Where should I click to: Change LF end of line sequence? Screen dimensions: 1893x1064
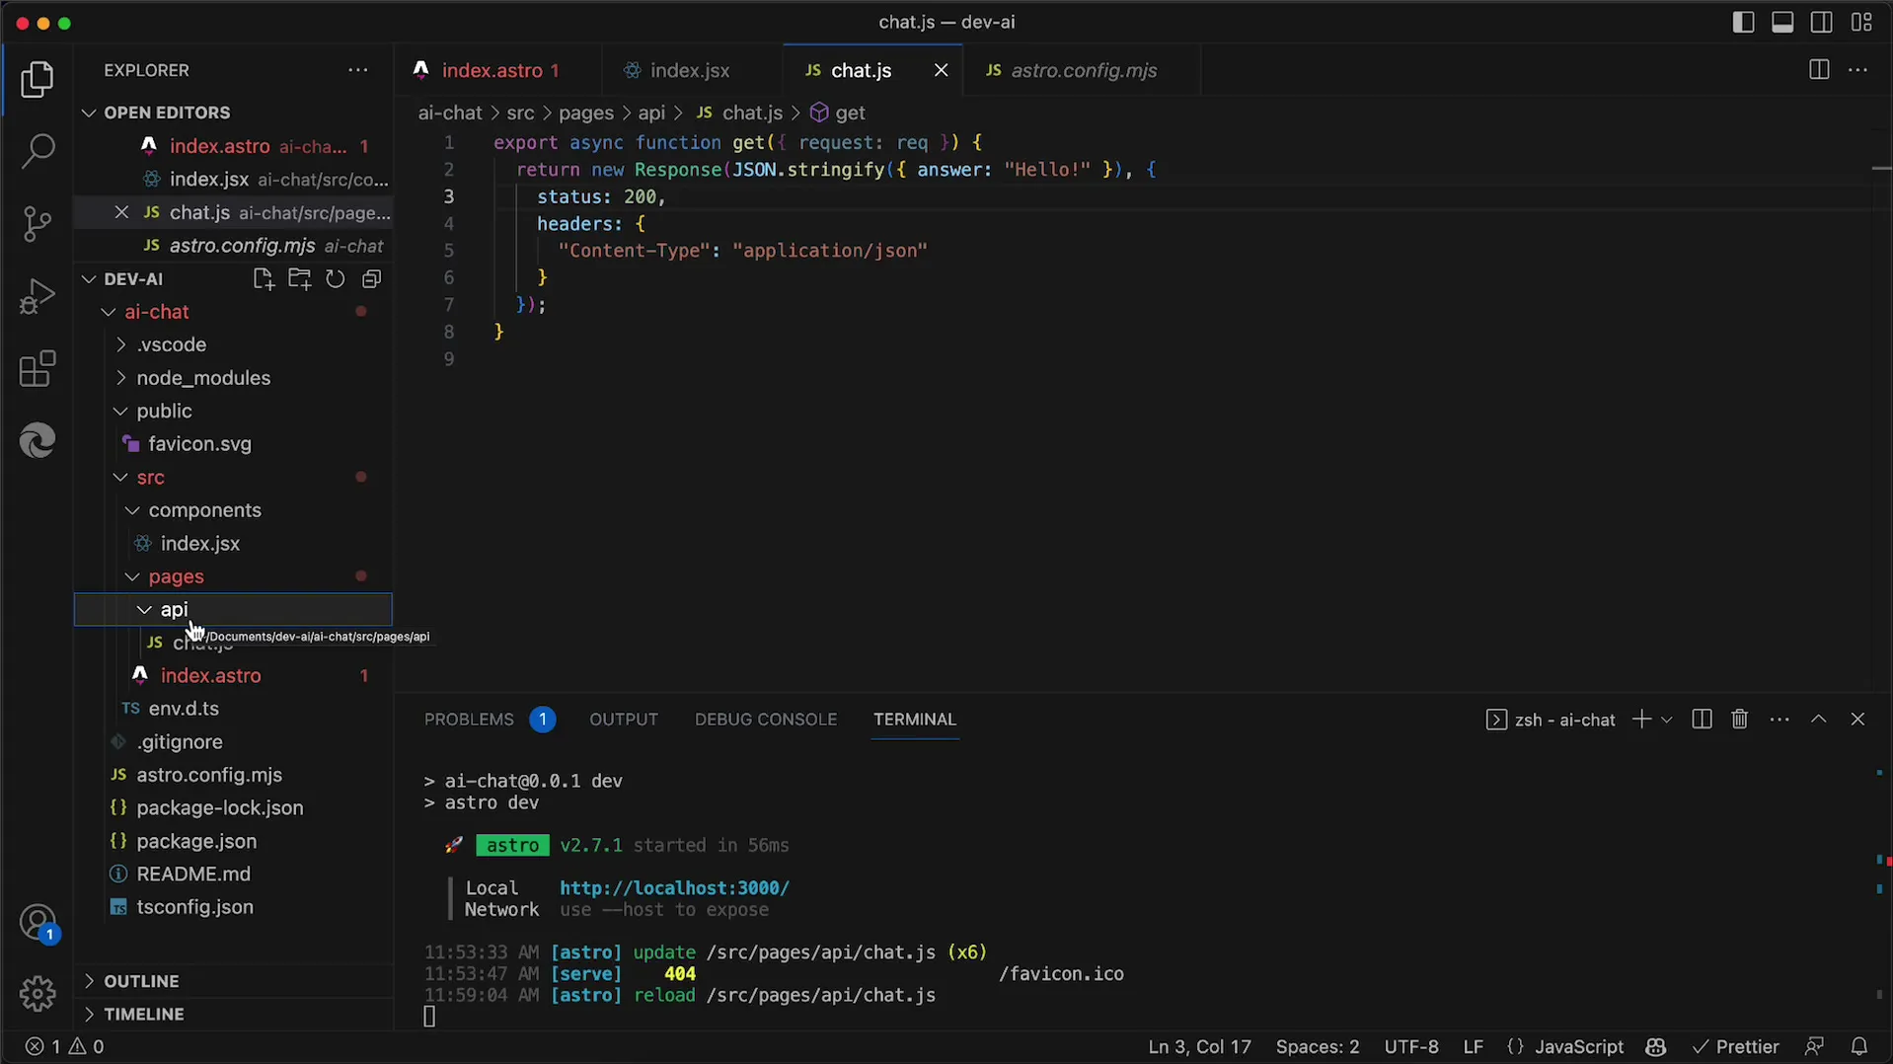point(1473,1046)
